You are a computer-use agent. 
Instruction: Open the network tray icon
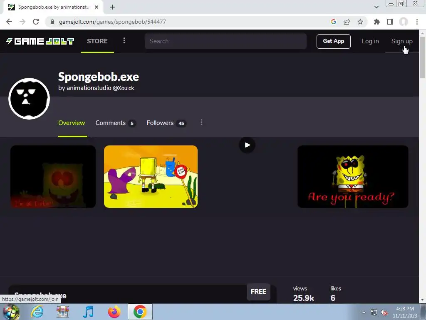374,312
